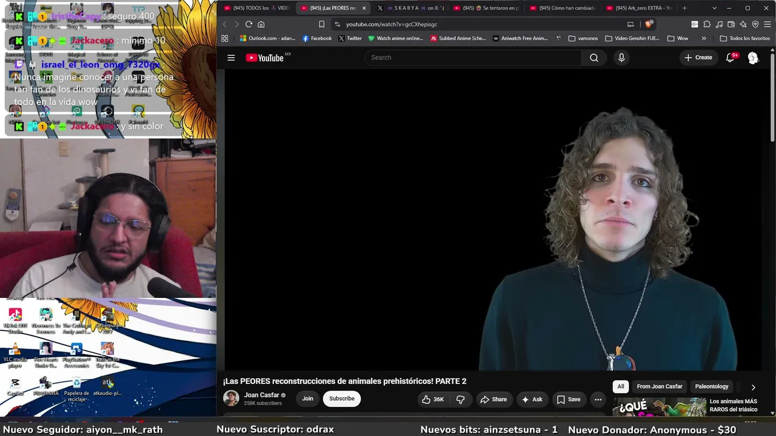Open YouTube notifications bell

pos(731,58)
